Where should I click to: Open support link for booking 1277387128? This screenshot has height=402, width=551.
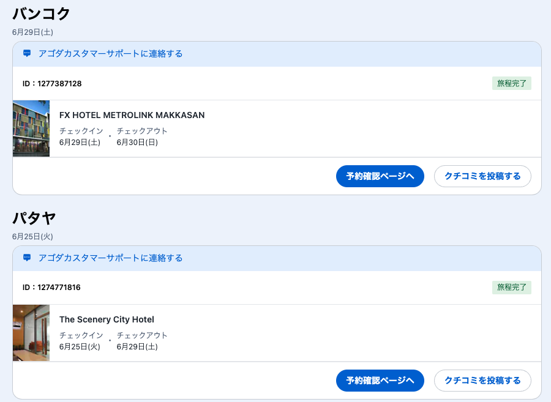pyautogui.click(x=110, y=54)
